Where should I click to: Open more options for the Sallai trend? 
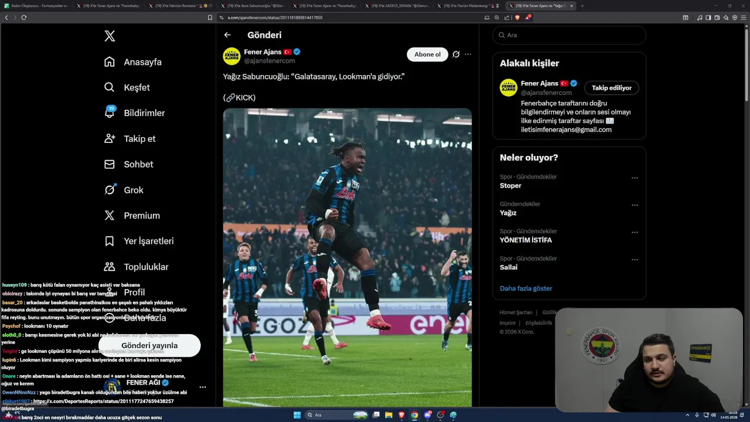(635, 260)
